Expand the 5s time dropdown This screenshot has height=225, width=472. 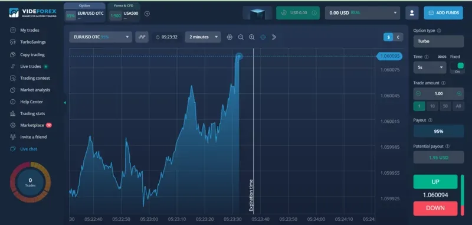(430, 67)
